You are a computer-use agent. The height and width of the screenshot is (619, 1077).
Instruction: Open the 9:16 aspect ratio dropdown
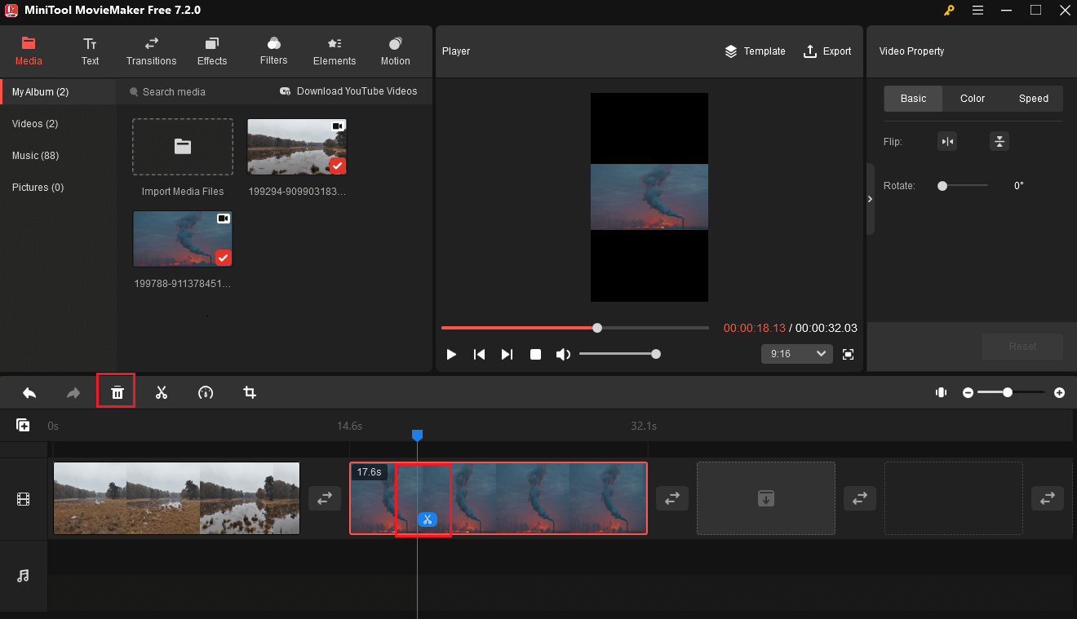point(796,354)
